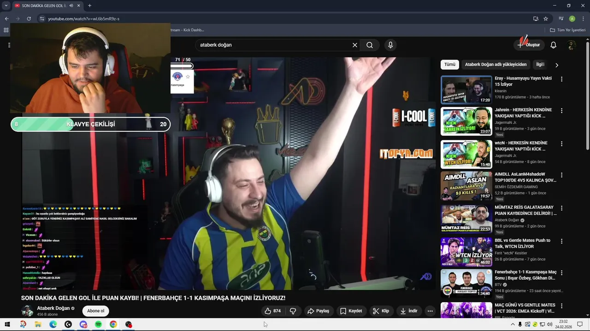Open the Eray Husamyuyu Yayın Vakti thumbnail
590x331 pixels.
coord(466,90)
